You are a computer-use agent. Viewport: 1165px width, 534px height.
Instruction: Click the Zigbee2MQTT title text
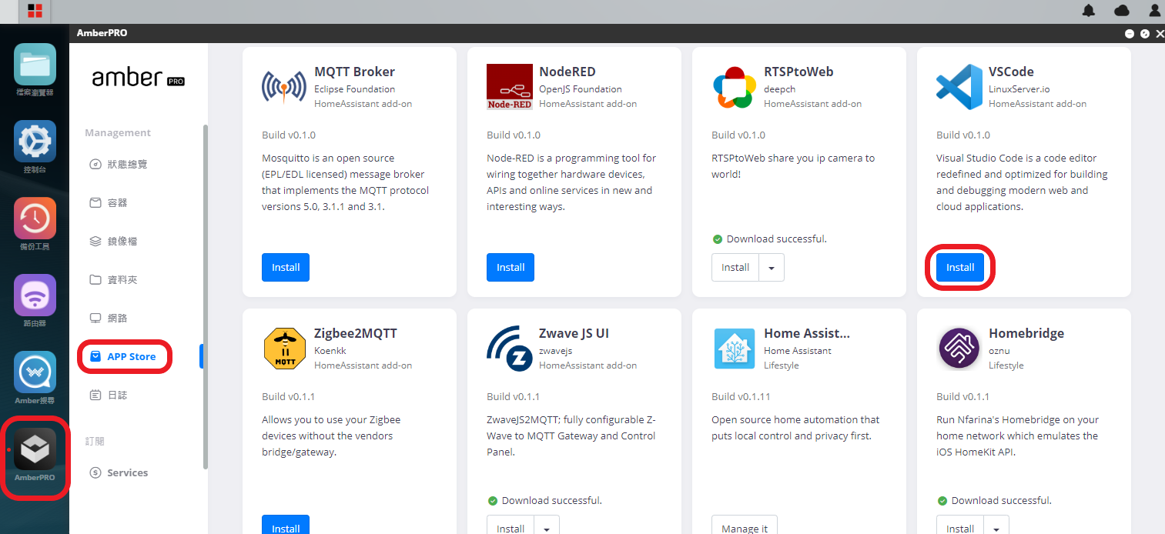(x=356, y=333)
